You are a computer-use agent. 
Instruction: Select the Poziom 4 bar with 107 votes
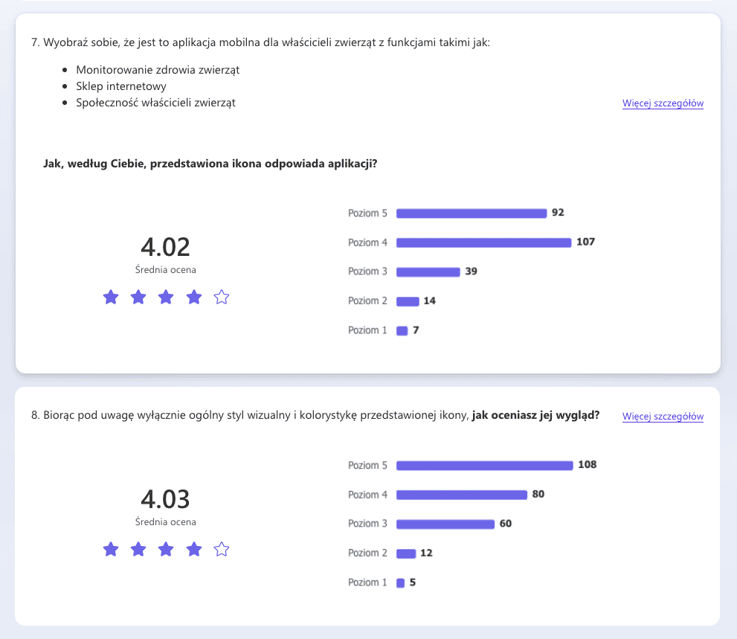(x=483, y=243)
